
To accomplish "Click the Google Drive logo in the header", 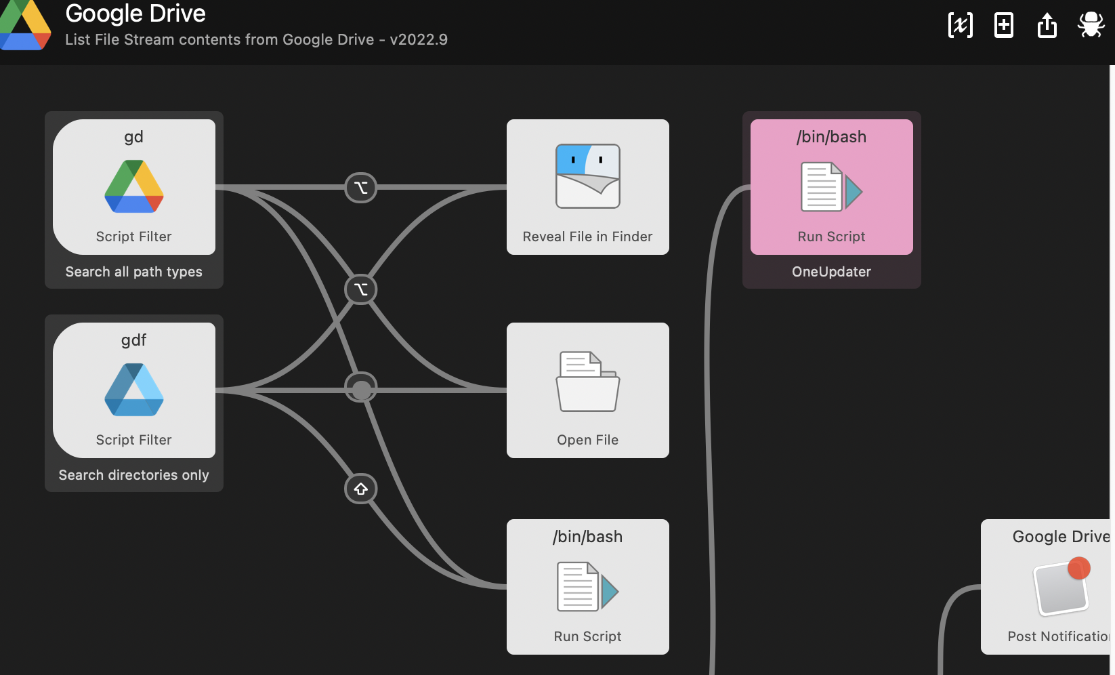I will [x=25, y=25].
